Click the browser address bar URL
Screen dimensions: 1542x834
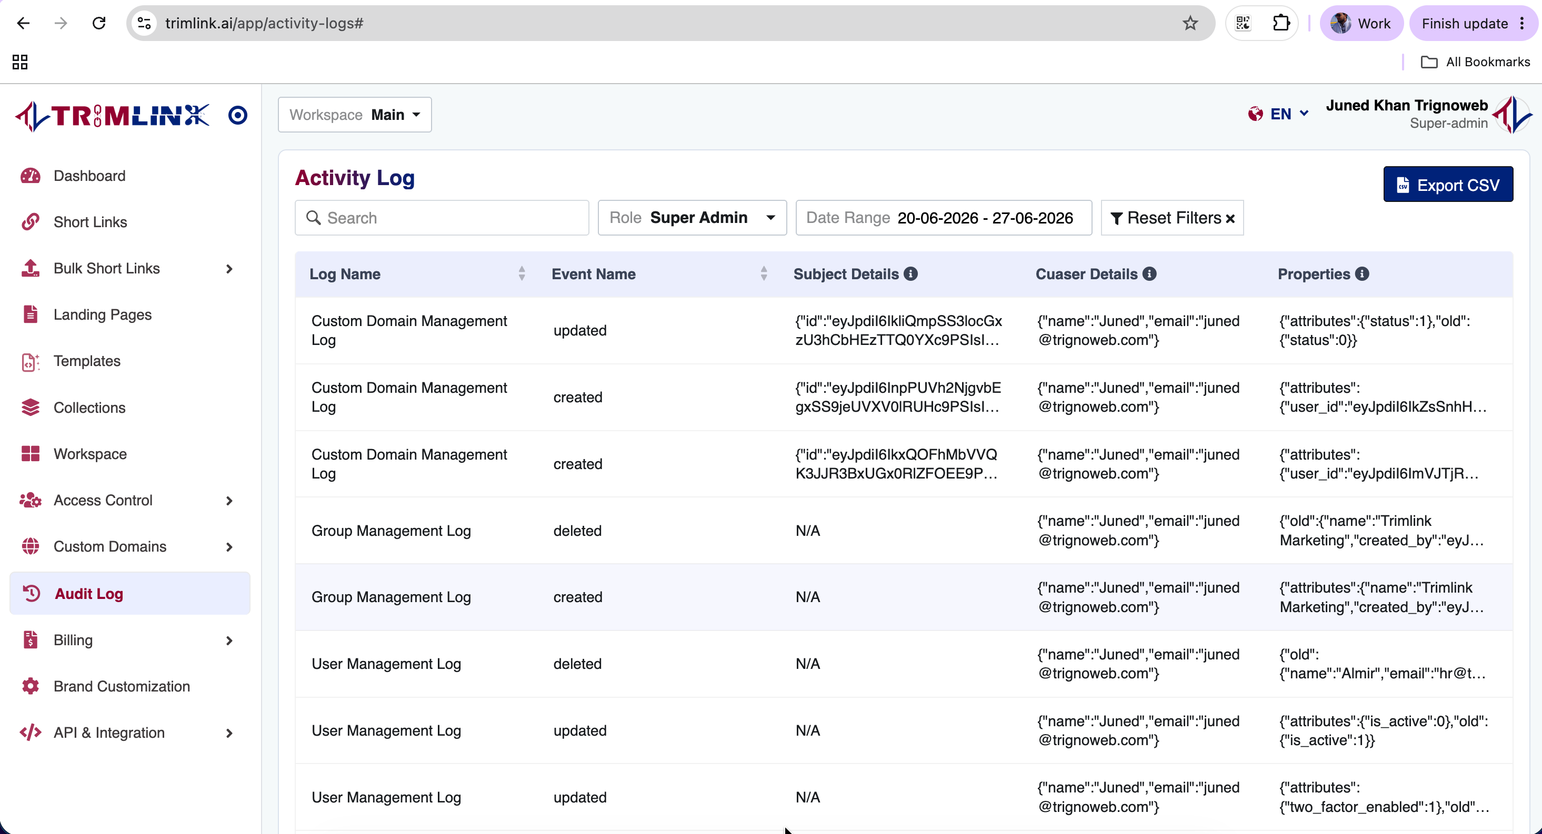coord(264,23)
